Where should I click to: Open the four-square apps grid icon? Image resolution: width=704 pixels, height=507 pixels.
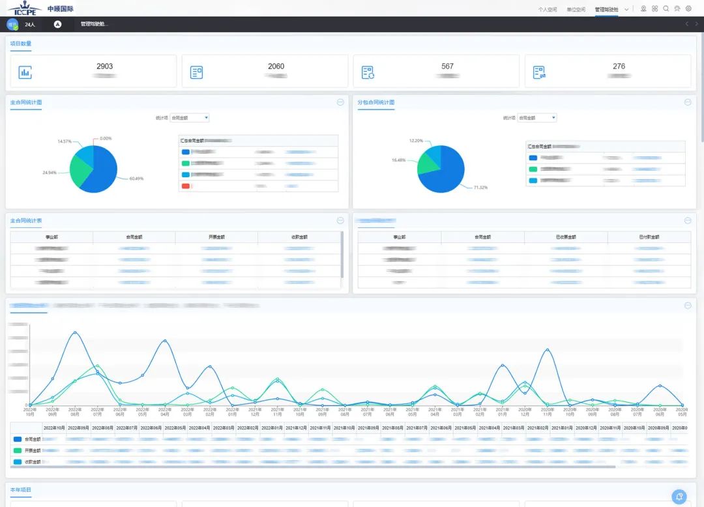pyautogui.click(x=654, y=8)
